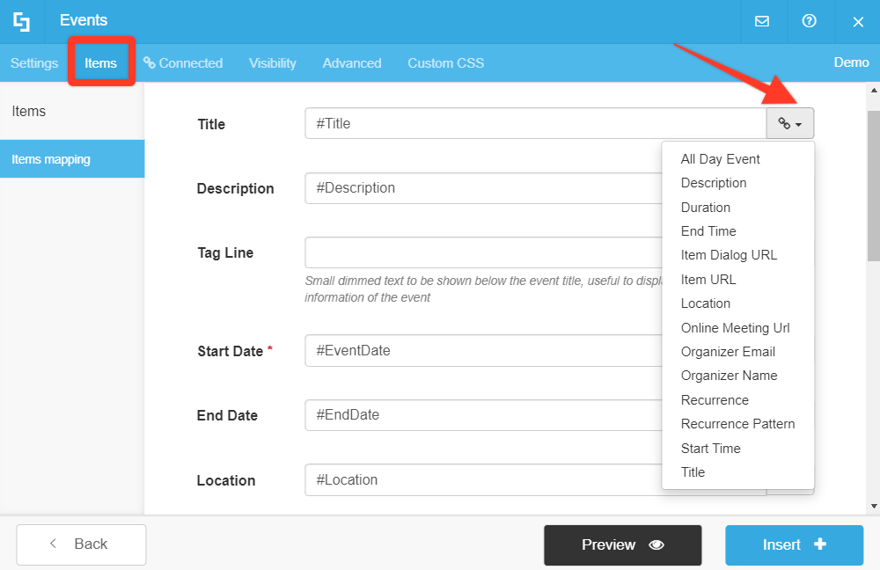The image size is (880, 570).
Task: Click the app logo icon in header
Action: [21, 21]
